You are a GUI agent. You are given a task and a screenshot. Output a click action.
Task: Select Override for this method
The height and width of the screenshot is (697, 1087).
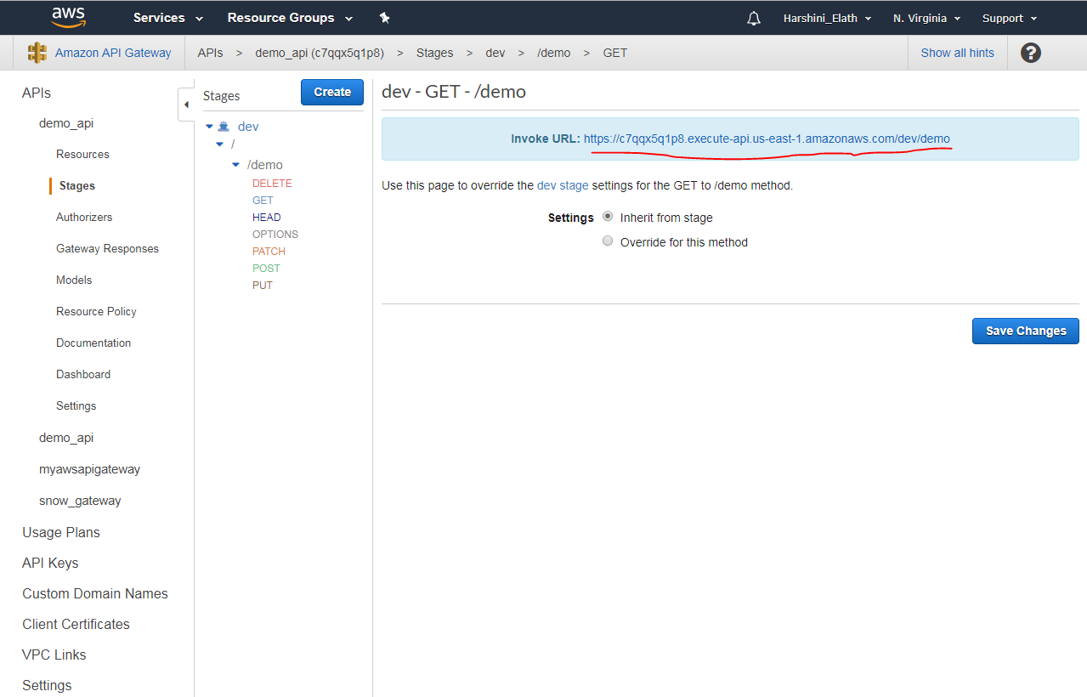pos(608,241)
